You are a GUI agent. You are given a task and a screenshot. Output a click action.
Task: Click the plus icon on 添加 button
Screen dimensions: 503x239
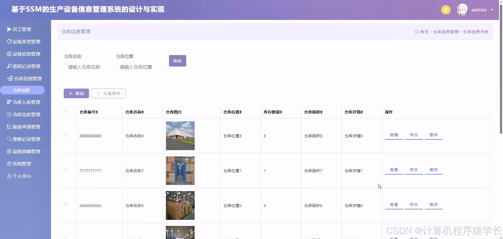click(70, 93)
